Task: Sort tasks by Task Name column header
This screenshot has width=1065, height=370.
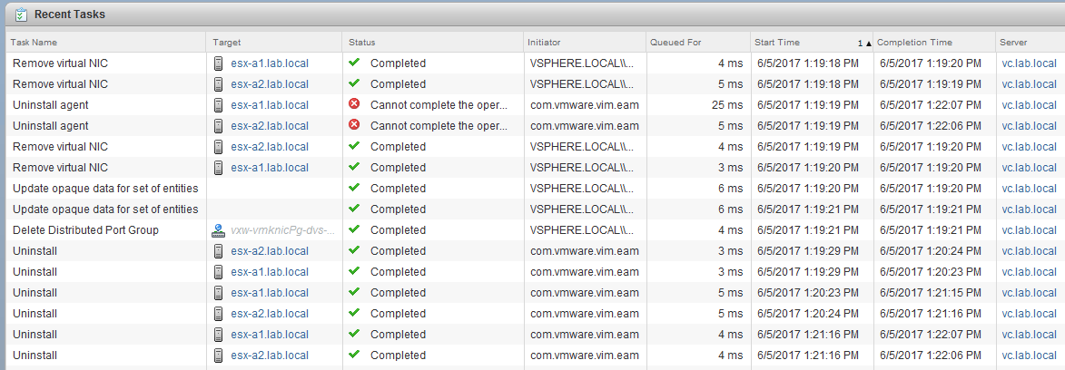Action: 35,43
